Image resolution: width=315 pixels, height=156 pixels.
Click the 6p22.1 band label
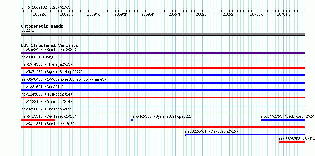[x=28, y=31]
